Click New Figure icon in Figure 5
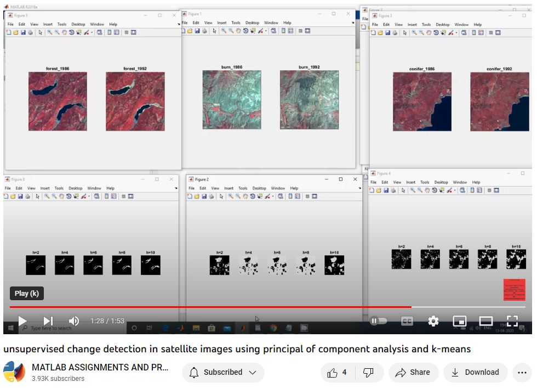Image resolution: width=537 pixels, height=388 pixels. coord(9,32)
